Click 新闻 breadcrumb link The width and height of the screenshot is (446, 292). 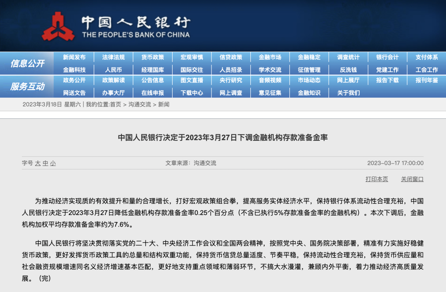pos(164,105)
